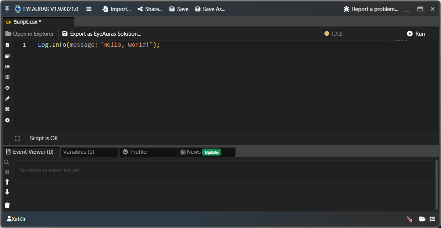Viewport: 441px width, 228px height.
Task: Pause the event log stream
Action: click(7, 172)
